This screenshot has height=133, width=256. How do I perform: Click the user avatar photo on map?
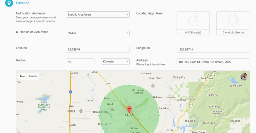[244, 76]
